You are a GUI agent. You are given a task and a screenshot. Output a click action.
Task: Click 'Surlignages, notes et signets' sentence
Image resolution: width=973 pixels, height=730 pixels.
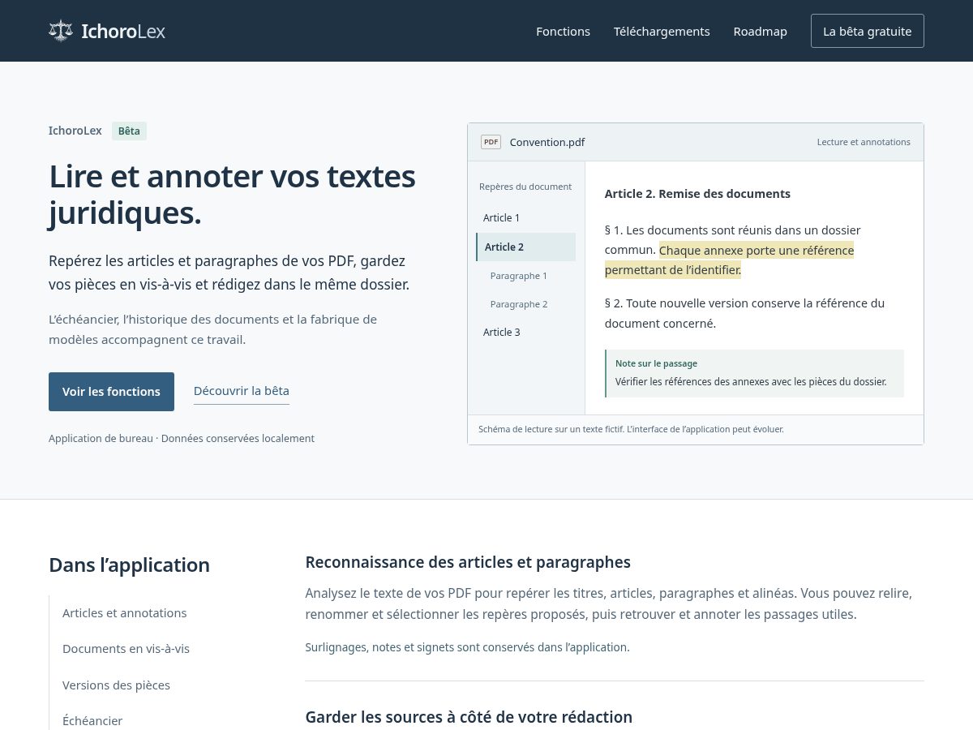467,647
